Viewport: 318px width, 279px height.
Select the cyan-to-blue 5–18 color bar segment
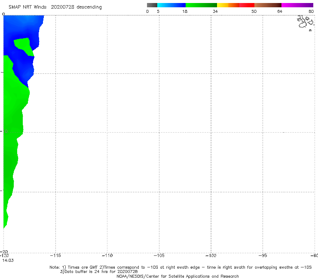pyautogui.click(x=171, y=5)
